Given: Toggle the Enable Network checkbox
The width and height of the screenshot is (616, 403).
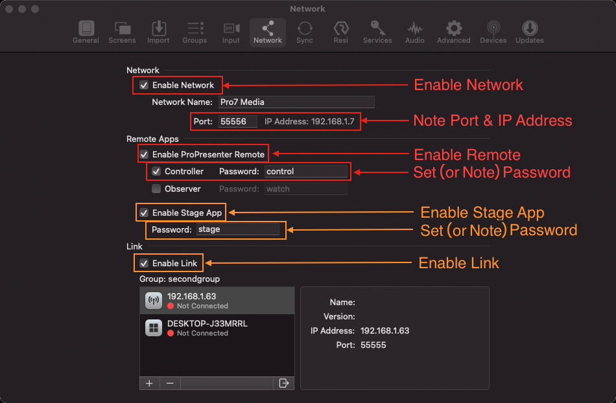Looking at the screenshot, I should 144,85.
